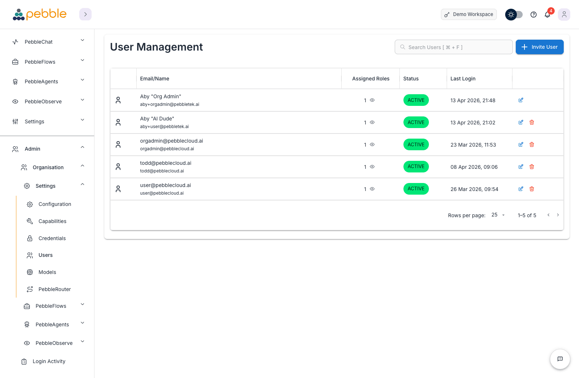This screenshot has height=378, width=579.
Task: Click the person icon in Aby "Org Admin" row
Action: (118, 100)
